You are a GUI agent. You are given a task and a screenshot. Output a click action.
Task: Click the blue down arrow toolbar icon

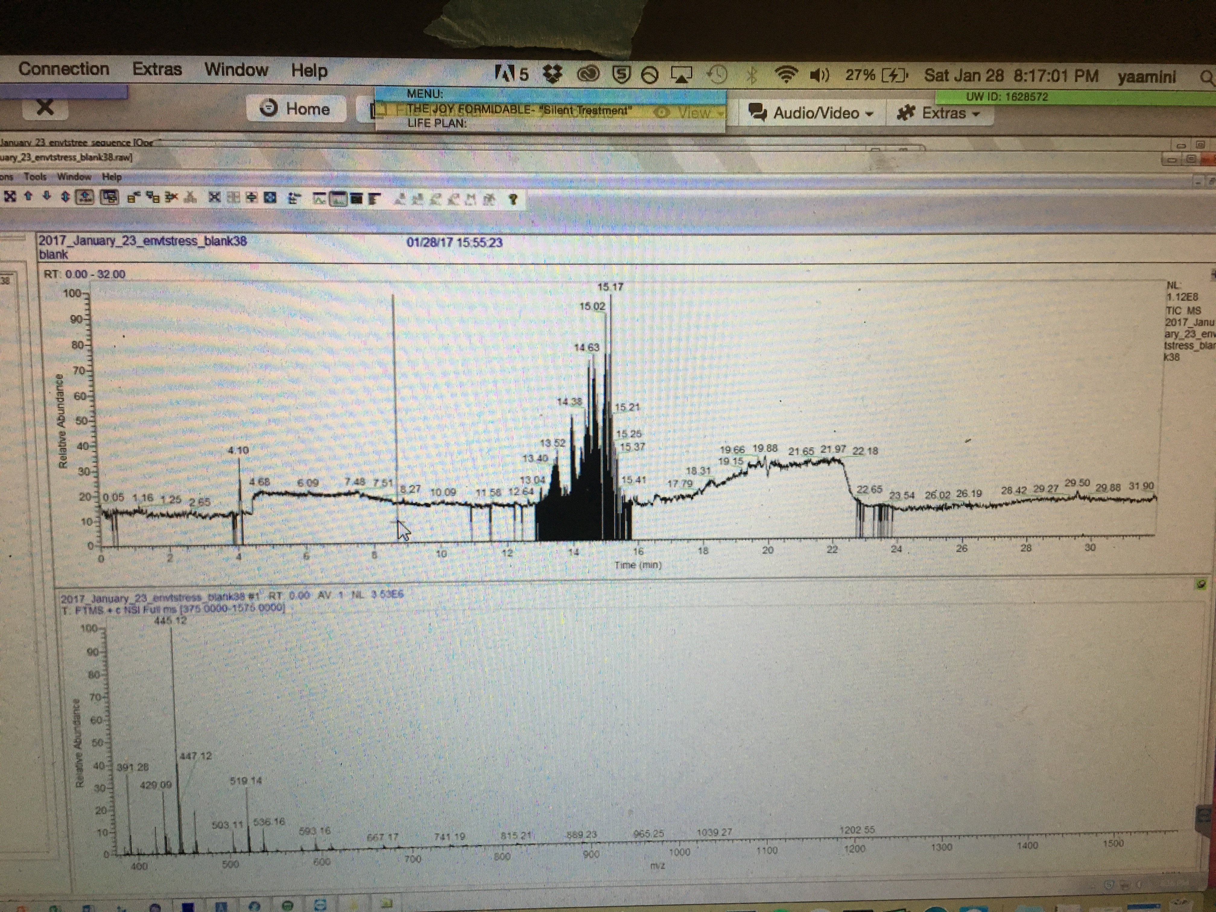pos(47,196)
